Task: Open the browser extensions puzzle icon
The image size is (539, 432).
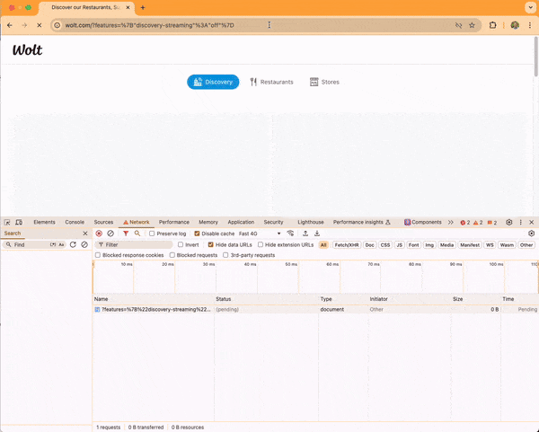Action: point(492,25)
